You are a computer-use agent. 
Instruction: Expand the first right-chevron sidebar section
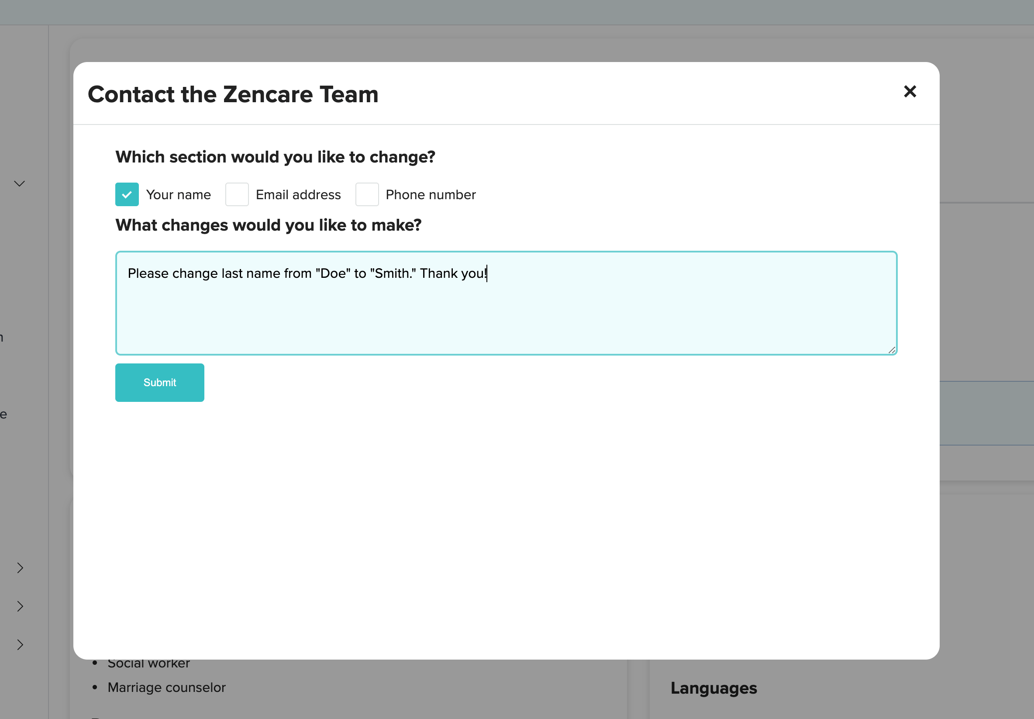[x=20, y=567]
